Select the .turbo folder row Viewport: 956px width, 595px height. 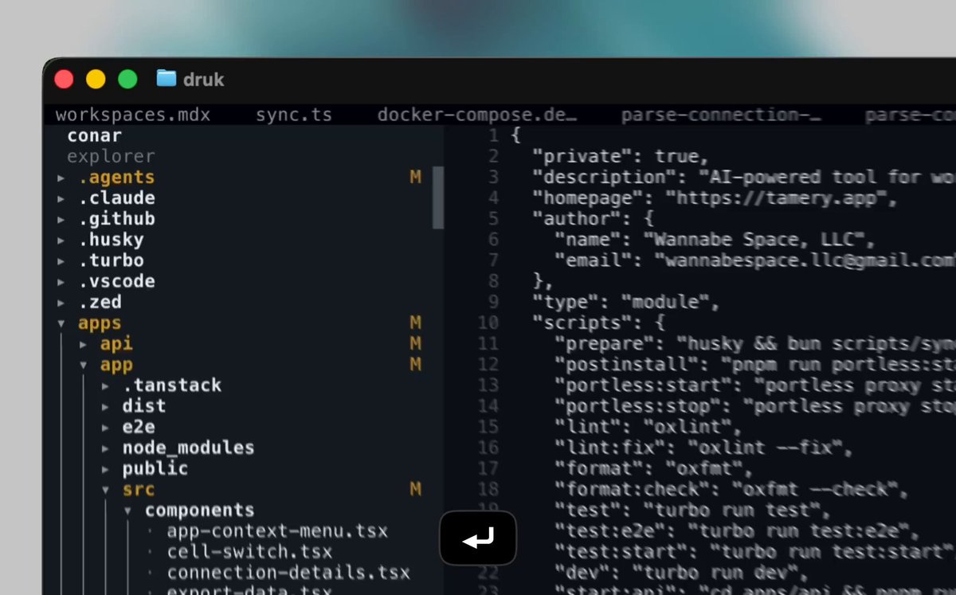coord(245,260)
